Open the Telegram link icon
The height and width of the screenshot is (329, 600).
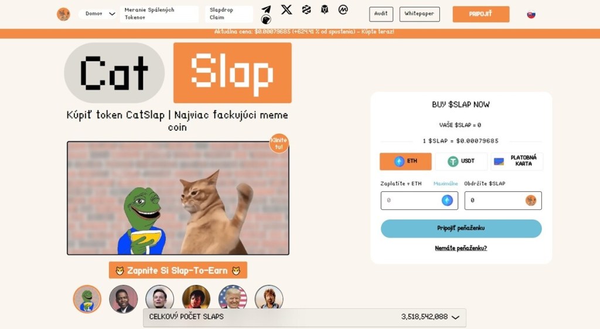pyautogui.click(x=267, y=9)
